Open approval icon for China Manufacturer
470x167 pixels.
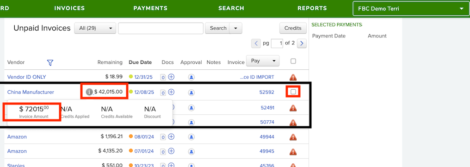coord(191,92)
